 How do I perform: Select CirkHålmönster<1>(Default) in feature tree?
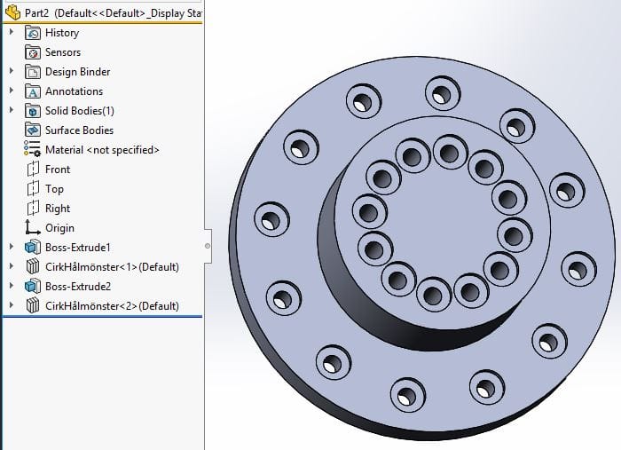click(x=112, y=267)
